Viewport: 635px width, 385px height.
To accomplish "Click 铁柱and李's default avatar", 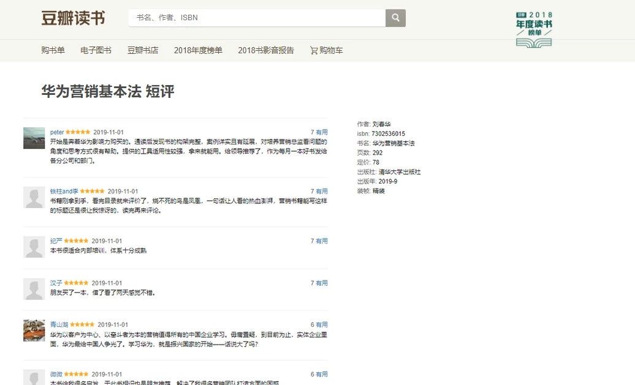I will tap(34, 197).
